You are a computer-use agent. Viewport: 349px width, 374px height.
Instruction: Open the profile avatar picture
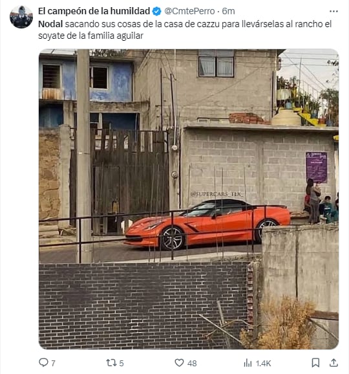click(21, 17)
